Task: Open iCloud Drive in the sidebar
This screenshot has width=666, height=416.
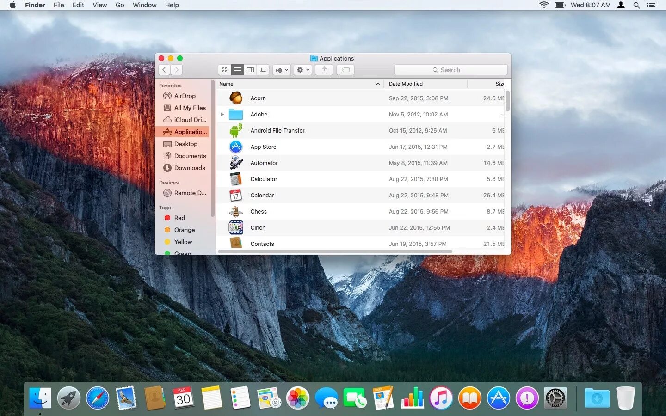Action: 183,120
